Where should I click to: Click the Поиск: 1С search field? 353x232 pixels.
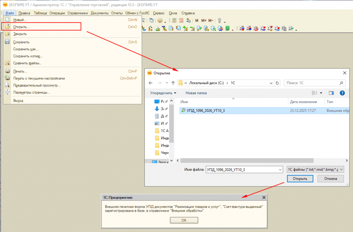312,83
